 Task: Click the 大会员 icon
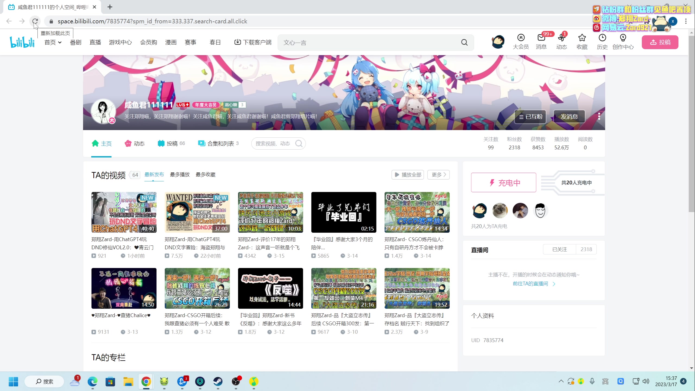[521, 38]
